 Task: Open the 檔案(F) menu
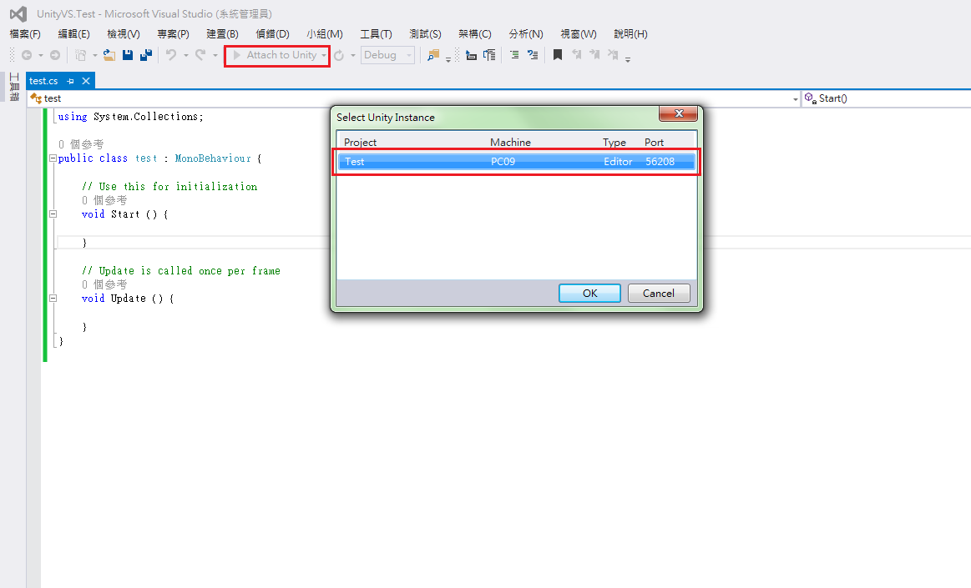[x=25, y=34]
